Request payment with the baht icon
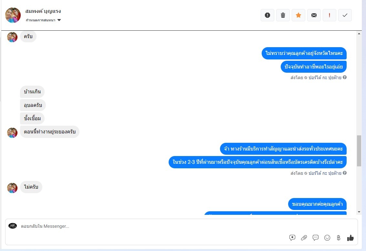The image size is (366, 251). click(x=339, y=238)
